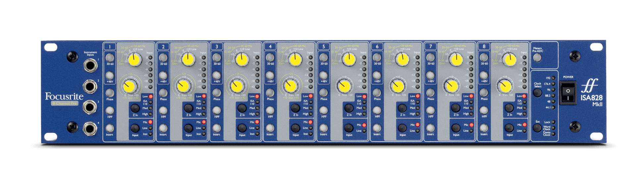Push the Input select button on channel 8
The width and height of the screenshot is (644, 183).
click(509, 128)
